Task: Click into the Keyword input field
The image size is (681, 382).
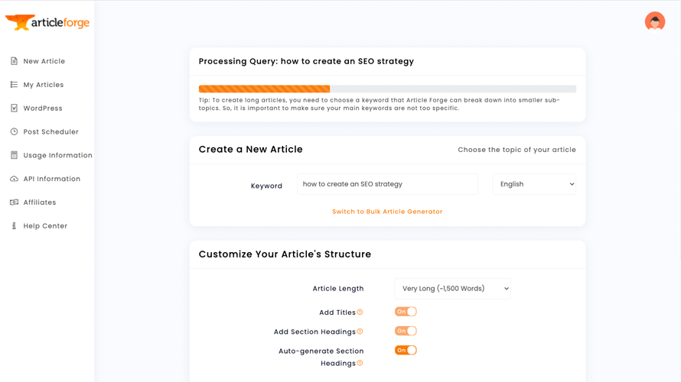Action: pos(387,184)
